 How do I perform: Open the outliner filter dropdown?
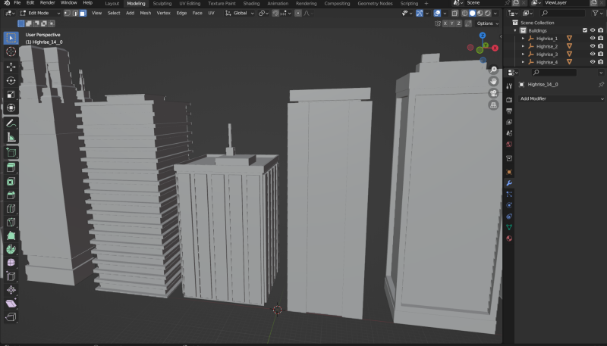coord(596,13)
